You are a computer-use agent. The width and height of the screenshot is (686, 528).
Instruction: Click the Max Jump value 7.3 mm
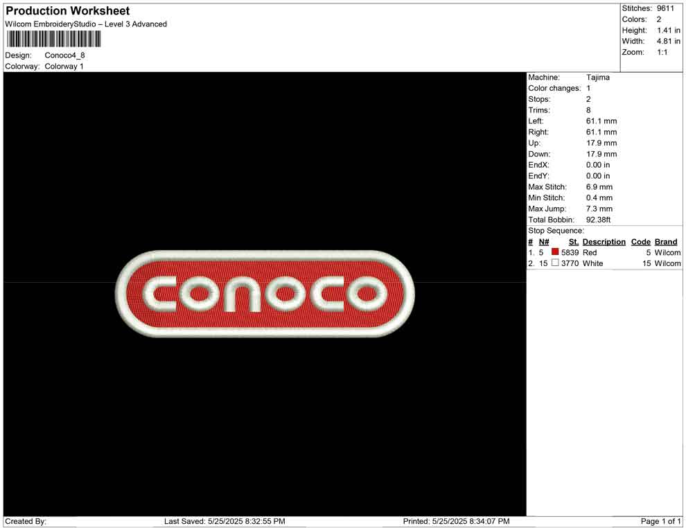[x=599, y=209]
